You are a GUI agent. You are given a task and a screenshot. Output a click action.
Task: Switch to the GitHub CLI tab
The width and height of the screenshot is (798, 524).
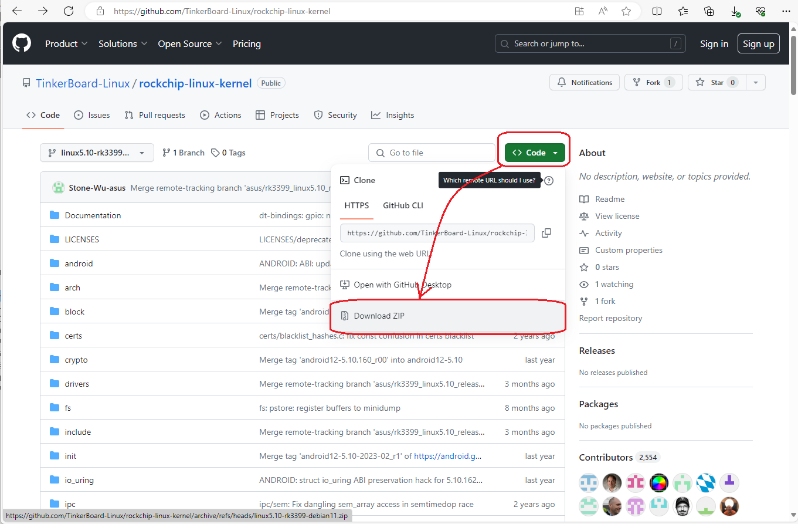point(403,205)
